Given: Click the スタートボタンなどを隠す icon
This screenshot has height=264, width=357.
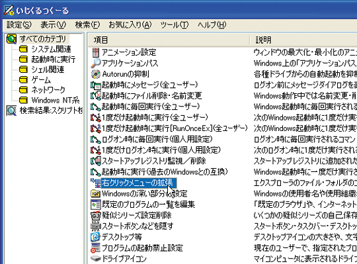Looking at the screenshot, I should 96,226.
